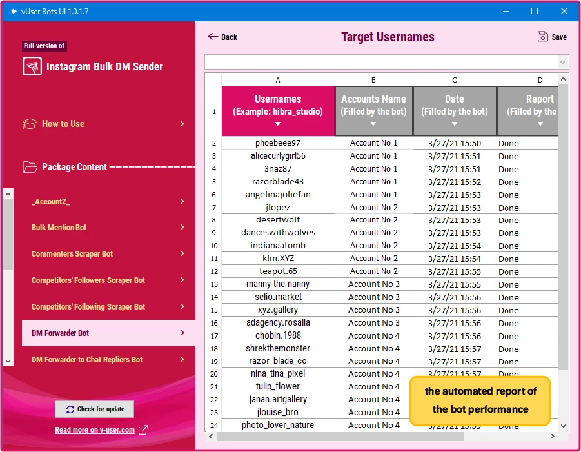Click the Back button
581x452 pixels.
[x=222, y=37]
